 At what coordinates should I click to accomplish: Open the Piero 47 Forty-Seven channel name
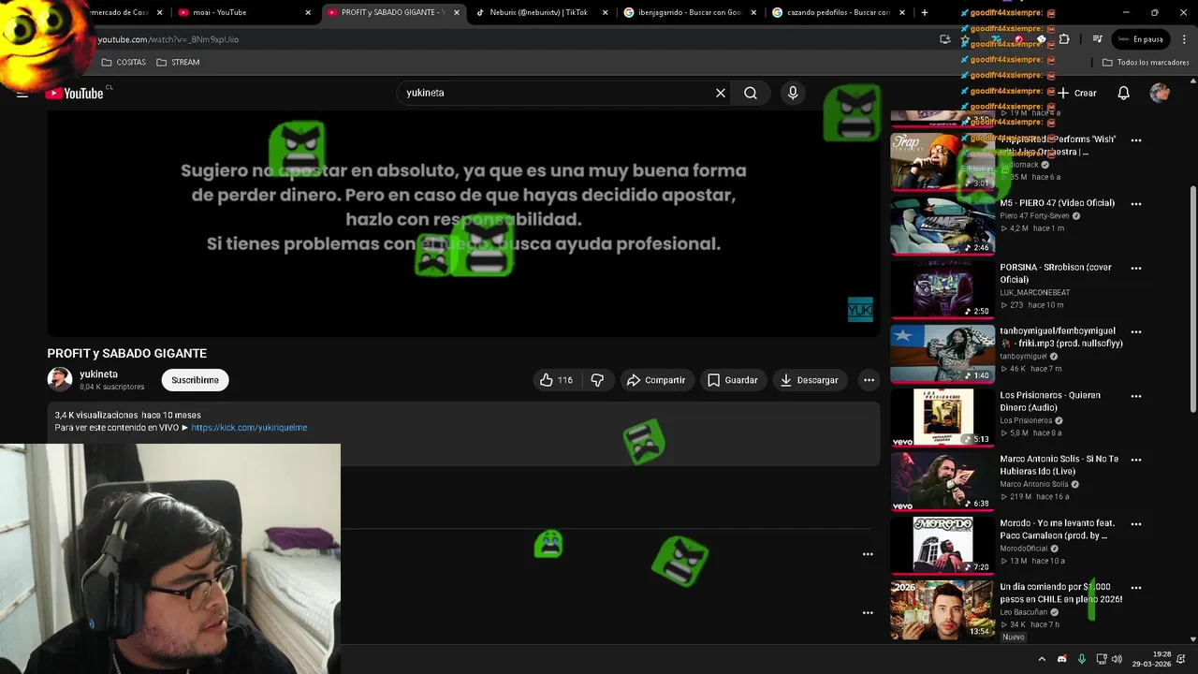[1034, 215]
